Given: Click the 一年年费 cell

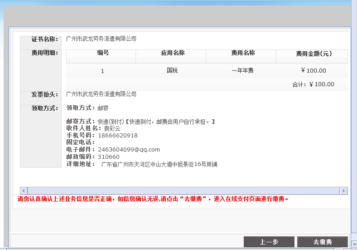Looking at the screenshot, I should 242,70.
